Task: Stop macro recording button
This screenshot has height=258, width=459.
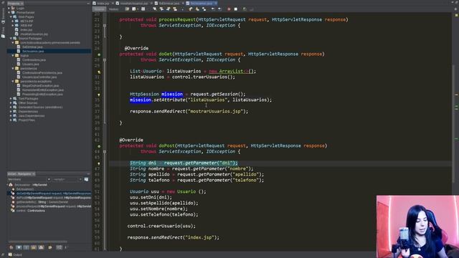Action: (236, 9)
